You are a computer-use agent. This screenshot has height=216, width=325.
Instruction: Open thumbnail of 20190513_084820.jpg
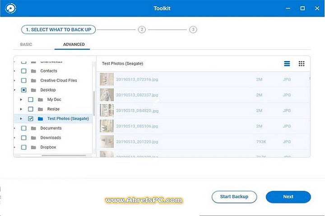click(x=107, y=110)
